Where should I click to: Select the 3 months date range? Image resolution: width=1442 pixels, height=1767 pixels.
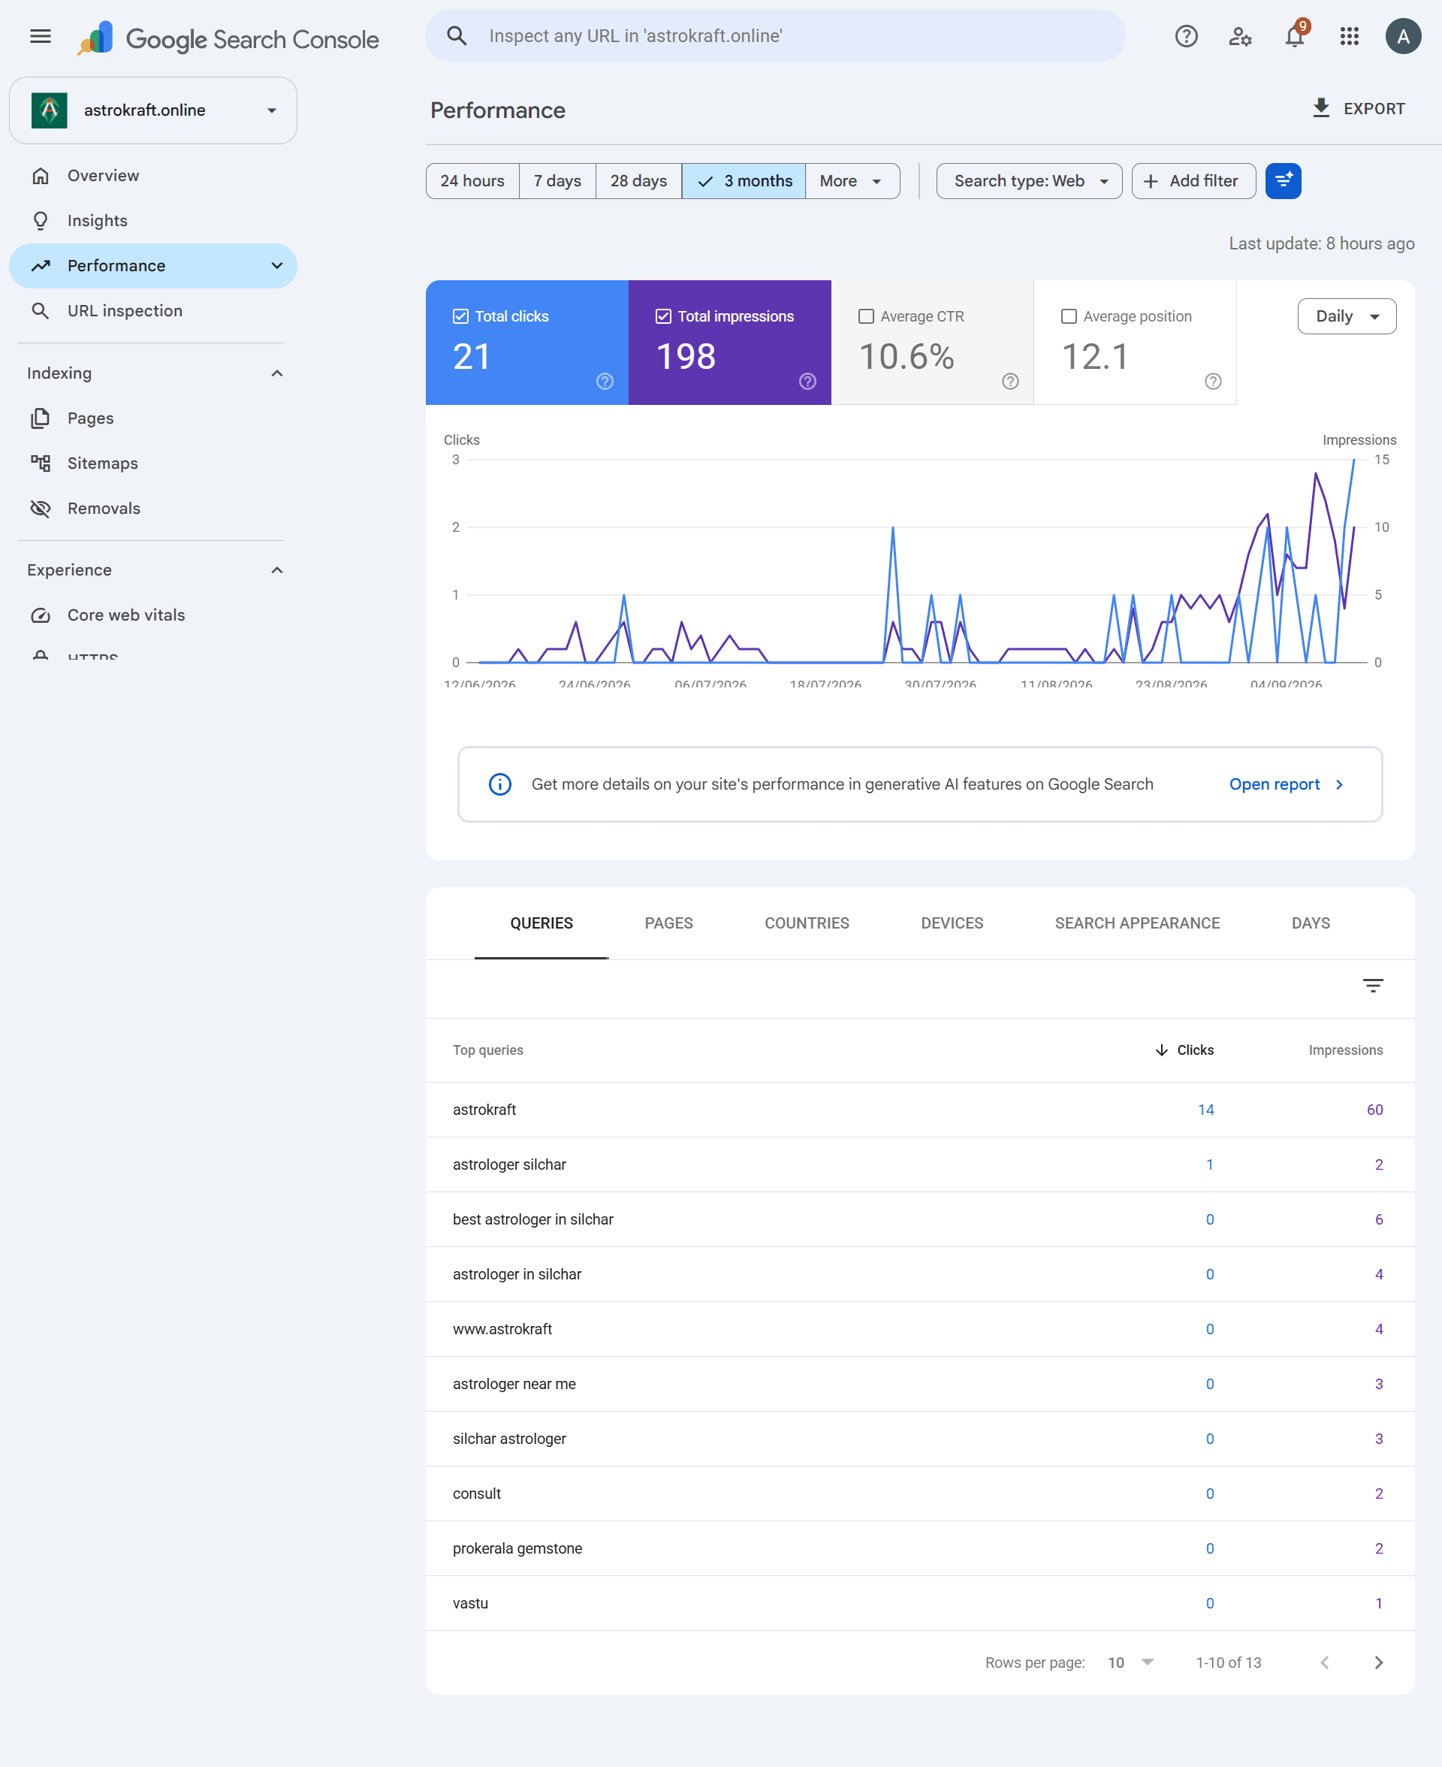tap(744, 181)
